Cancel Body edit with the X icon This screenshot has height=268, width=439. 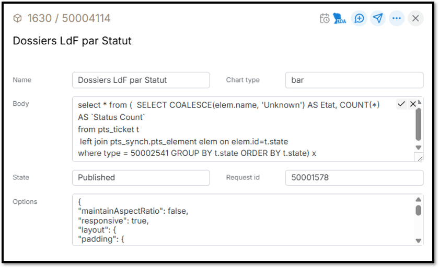tap(413, 104)
